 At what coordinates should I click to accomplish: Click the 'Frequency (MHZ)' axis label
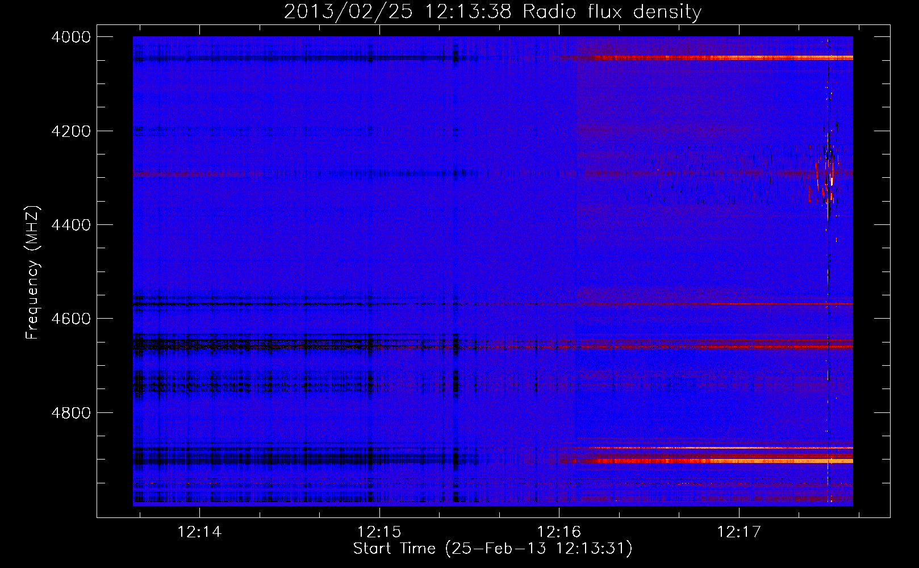point(32,273)
